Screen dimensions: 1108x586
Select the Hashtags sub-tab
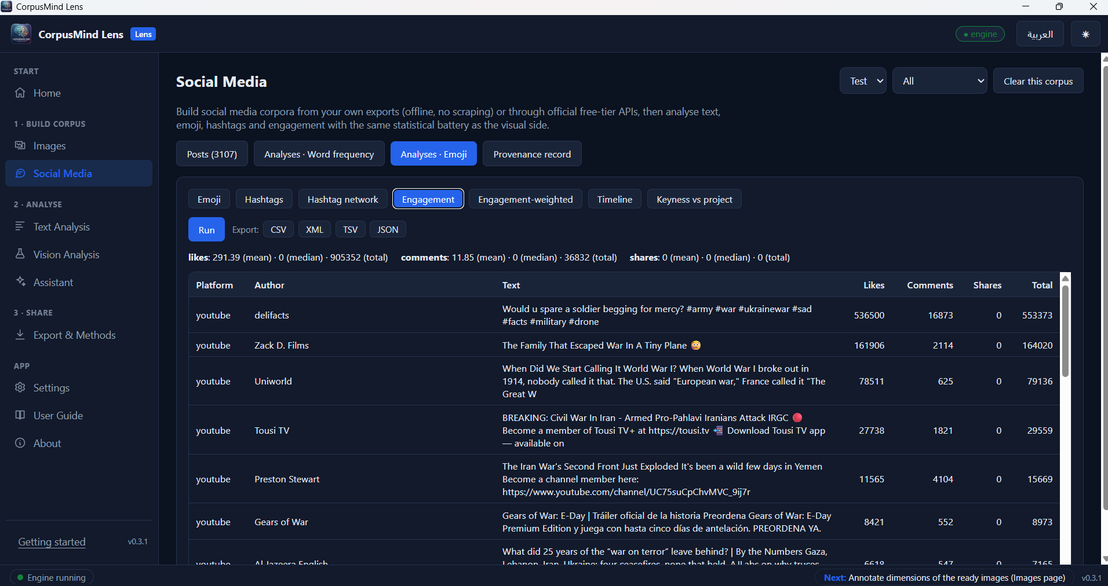coord(264,199)
